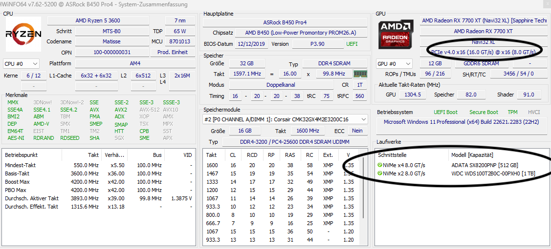Click the green memory module icon
Screen dimensions: 551x249
(359, 74)
